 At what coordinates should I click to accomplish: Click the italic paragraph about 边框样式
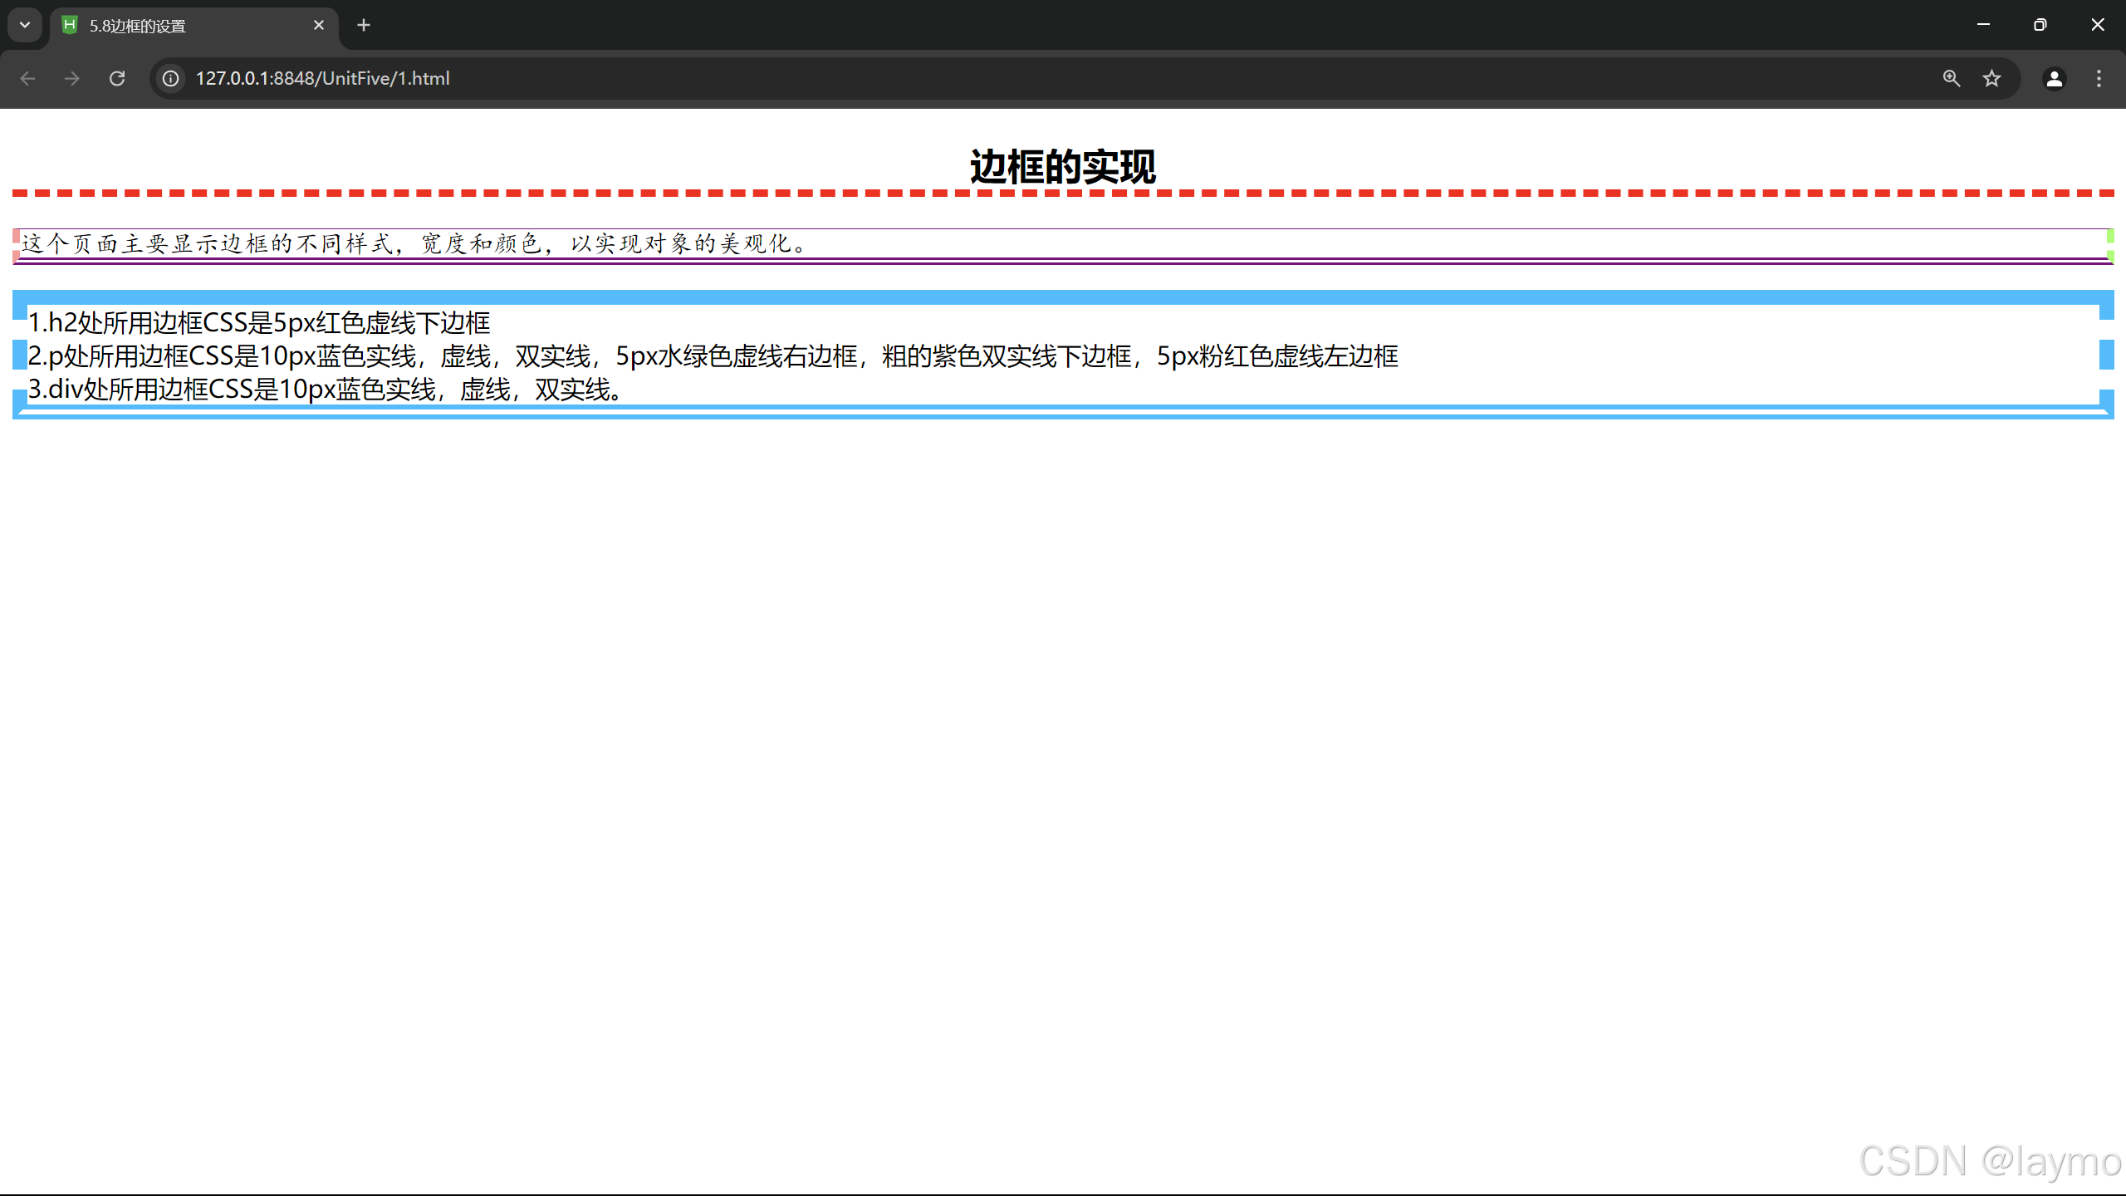415,243
